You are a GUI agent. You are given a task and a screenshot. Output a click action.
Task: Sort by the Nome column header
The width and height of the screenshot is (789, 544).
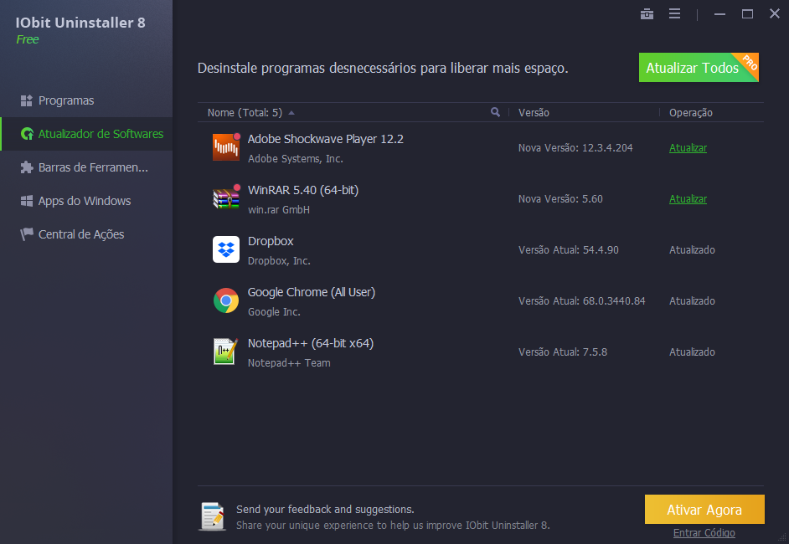(x=245, y=113)
